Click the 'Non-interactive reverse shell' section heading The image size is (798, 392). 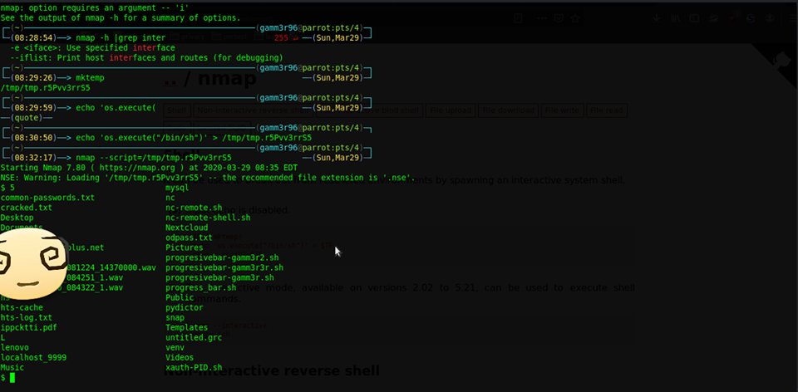click(x=272, y=370)
